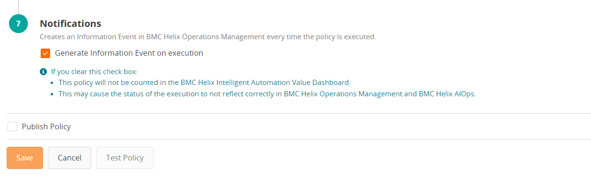The image size is (591, 177).
Task: Click the Publish Policy label text
Action: (x=46, y=126)
